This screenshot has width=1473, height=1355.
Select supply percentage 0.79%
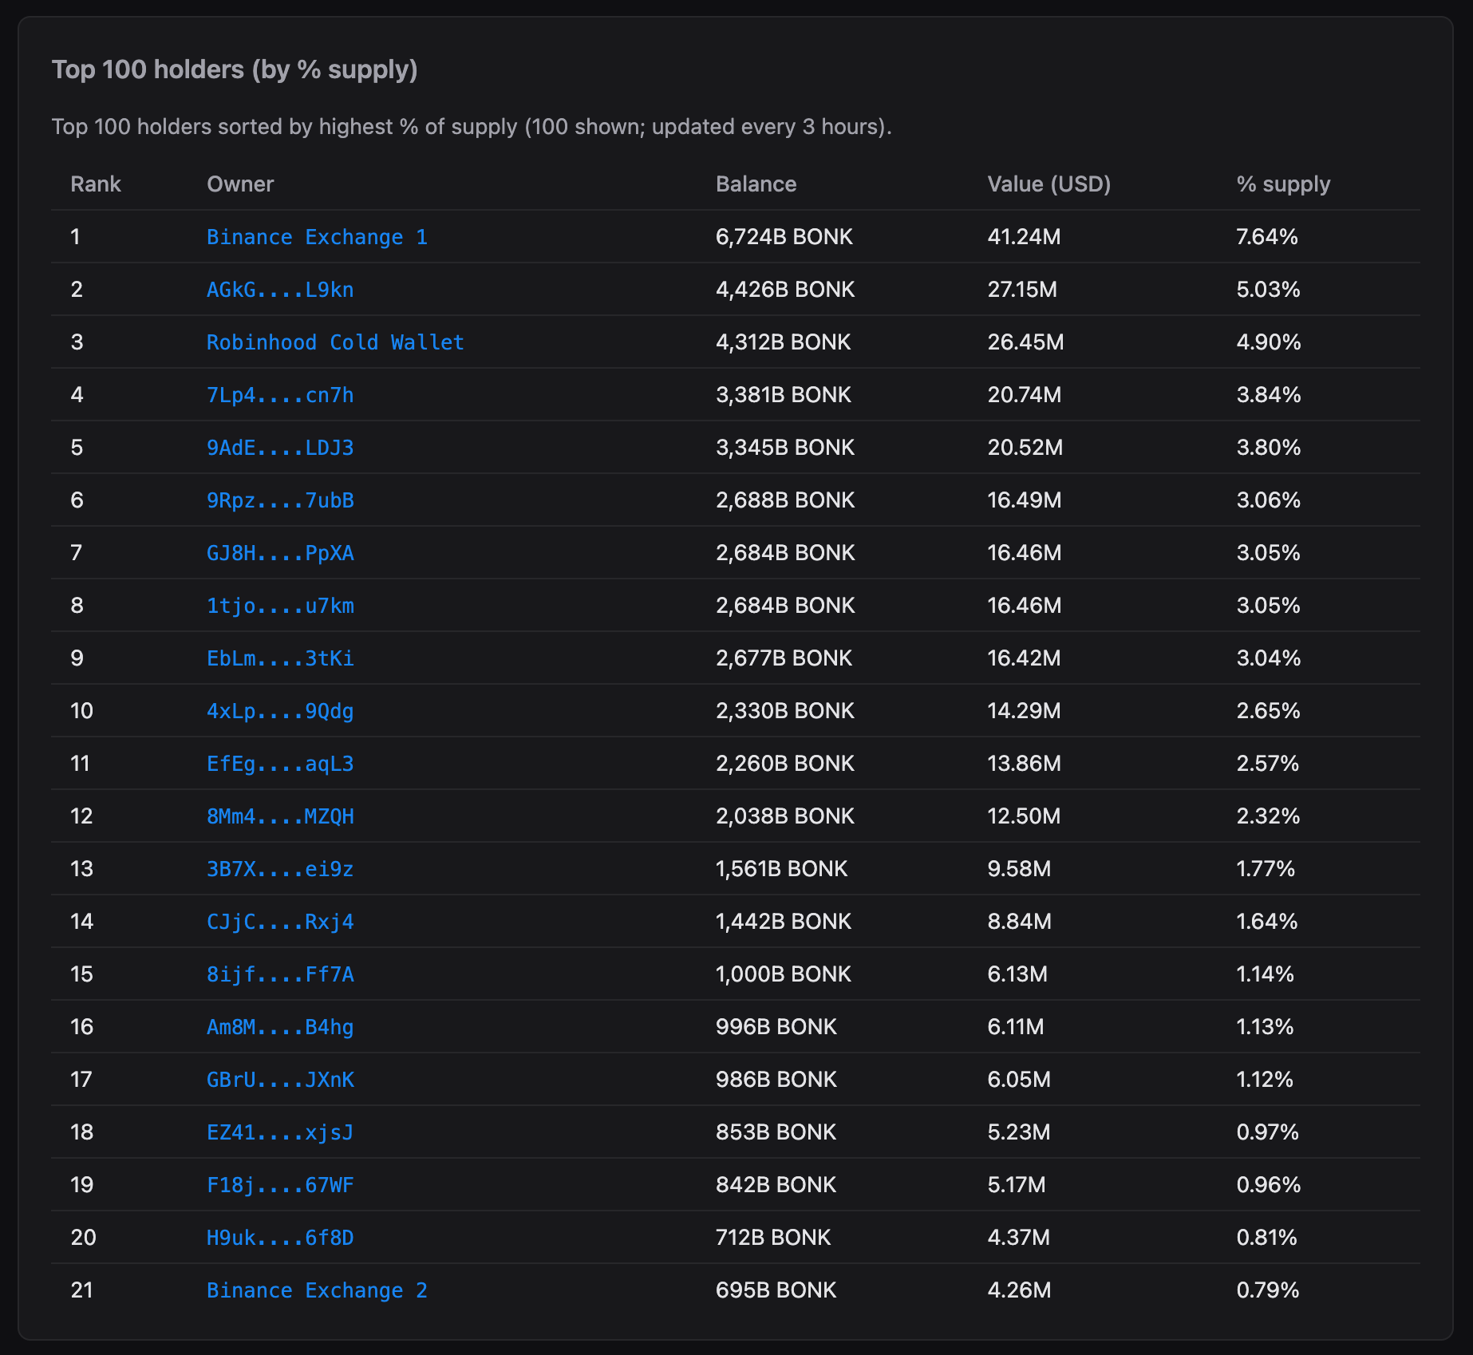point(1268,1290)
